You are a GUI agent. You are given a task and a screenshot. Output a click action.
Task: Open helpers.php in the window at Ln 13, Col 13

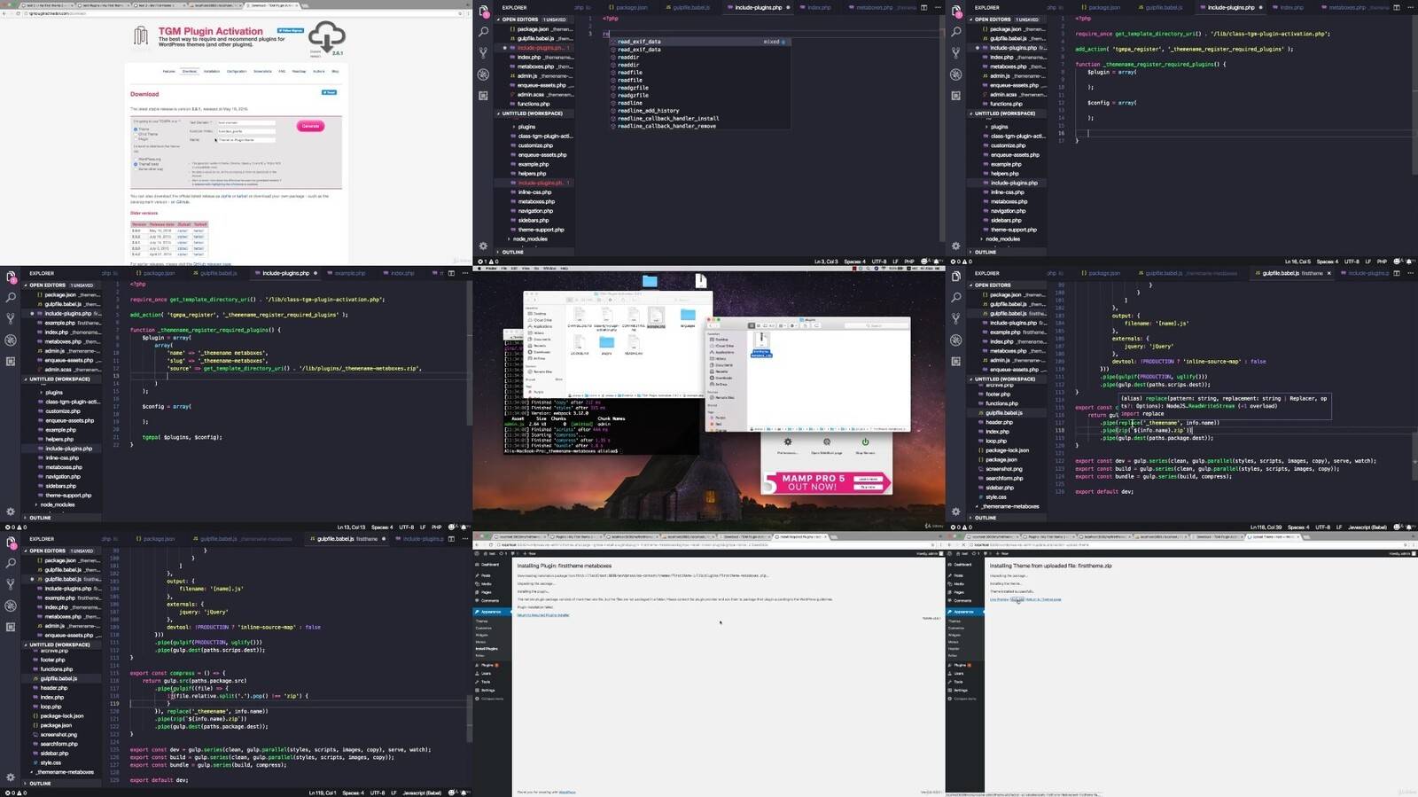click(59, 439)
